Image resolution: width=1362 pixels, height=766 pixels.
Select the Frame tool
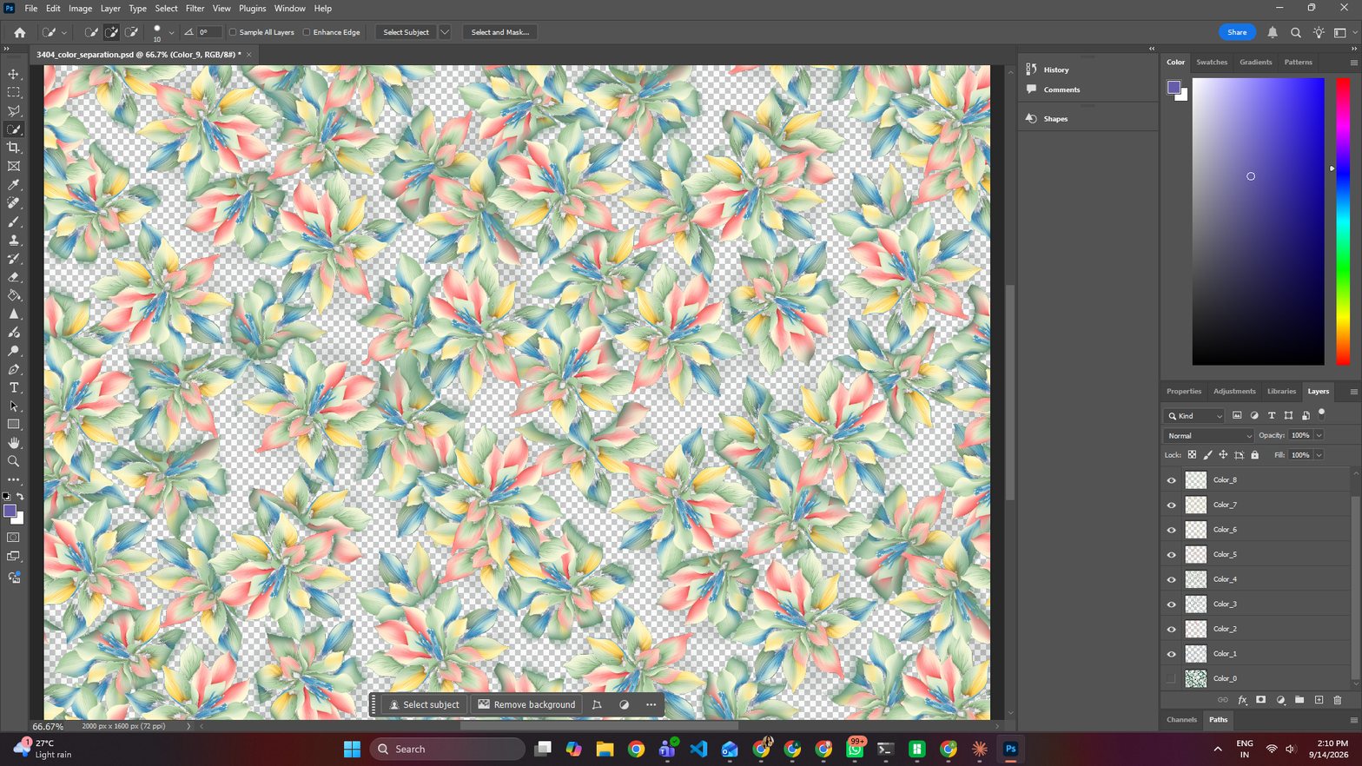[14, 166]
